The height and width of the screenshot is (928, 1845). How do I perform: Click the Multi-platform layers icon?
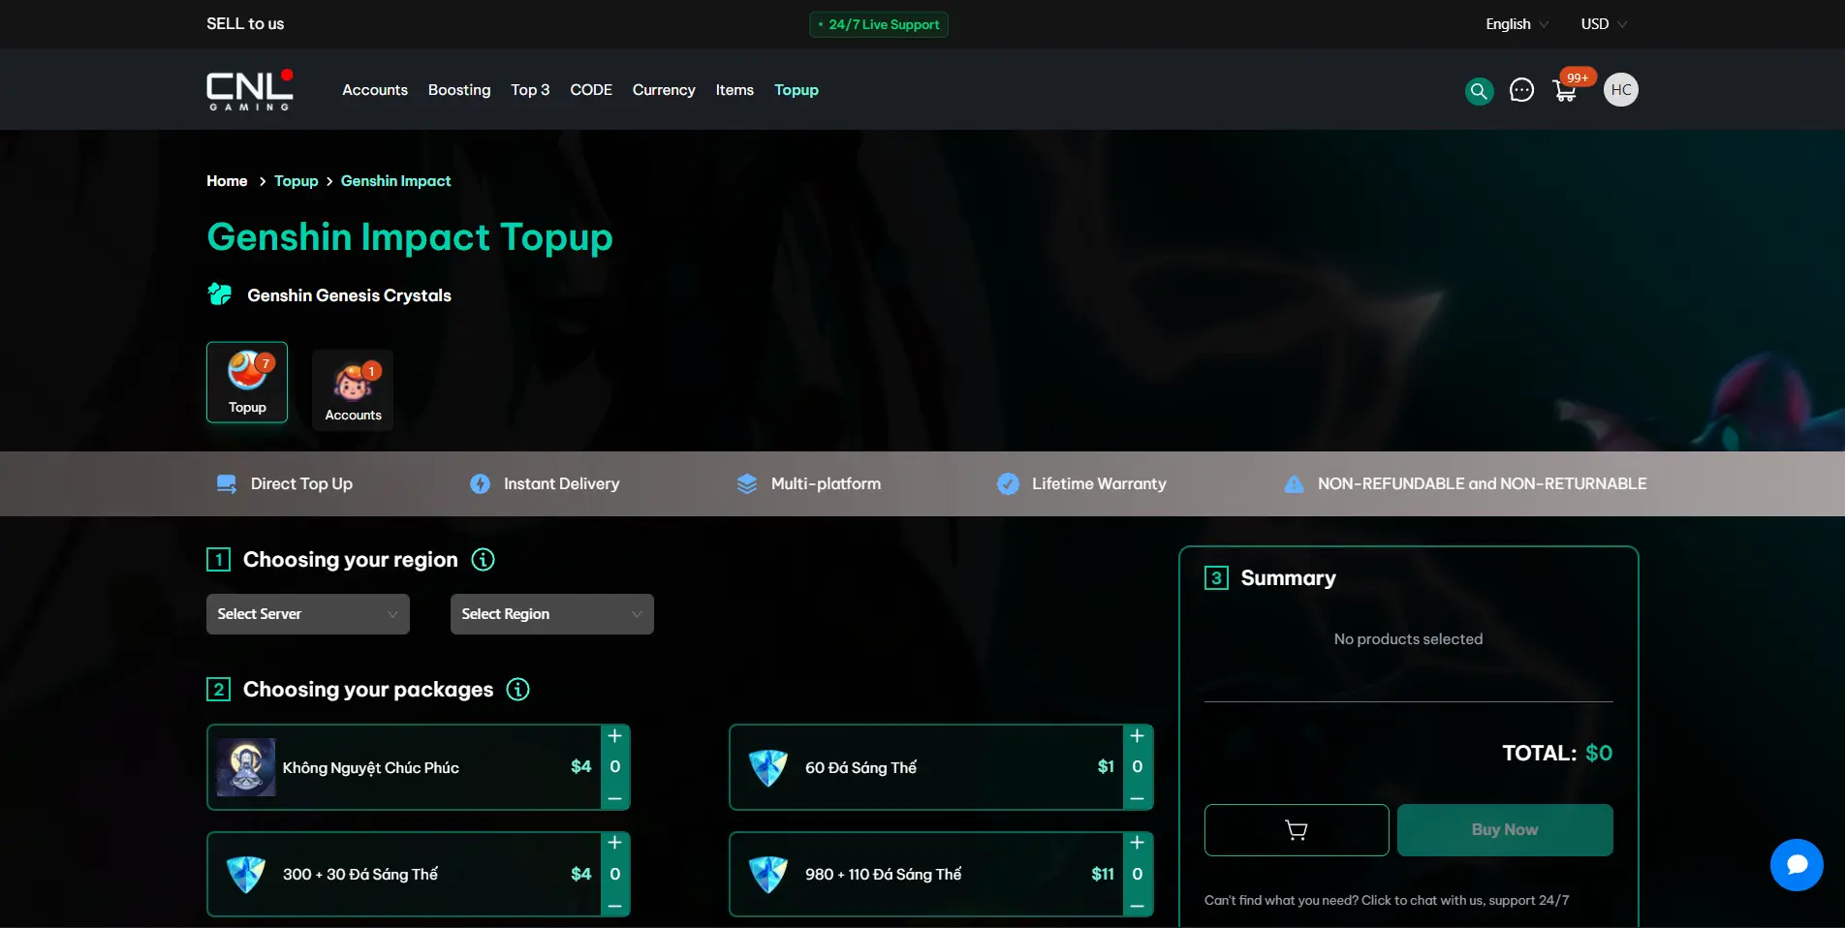tap(747, 484)
